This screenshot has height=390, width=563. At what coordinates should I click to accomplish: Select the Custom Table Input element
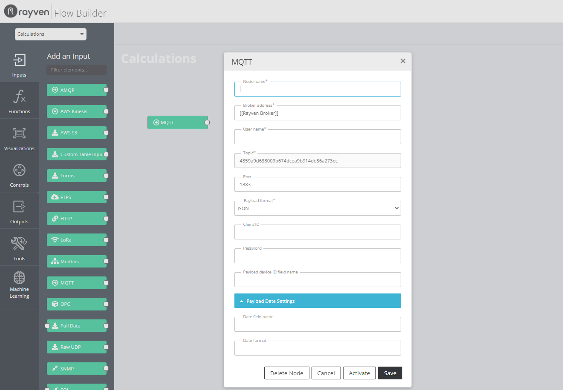(x=77, y=154)
